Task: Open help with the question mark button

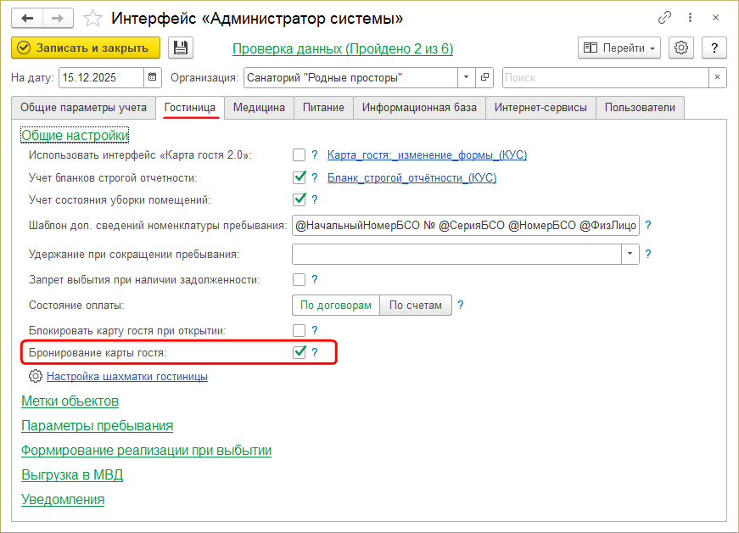Action: click(x=714, y=48)
